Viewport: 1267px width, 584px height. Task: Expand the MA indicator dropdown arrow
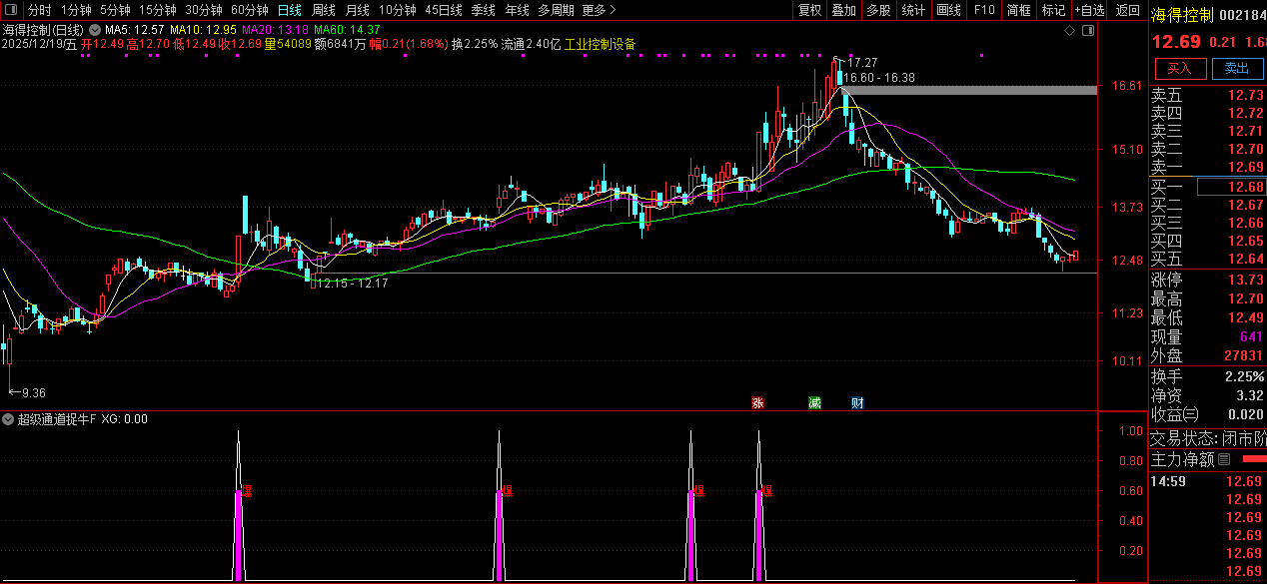point(96,31)
